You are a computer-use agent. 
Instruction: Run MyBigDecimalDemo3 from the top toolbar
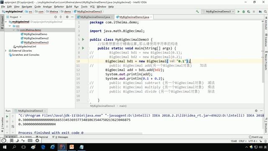click(239, 11)
